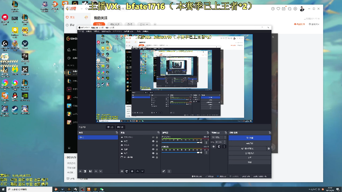Screen dimensions: 342x192
Task: Toggle visibility eye of the display capture source
Action: point(153,157)
